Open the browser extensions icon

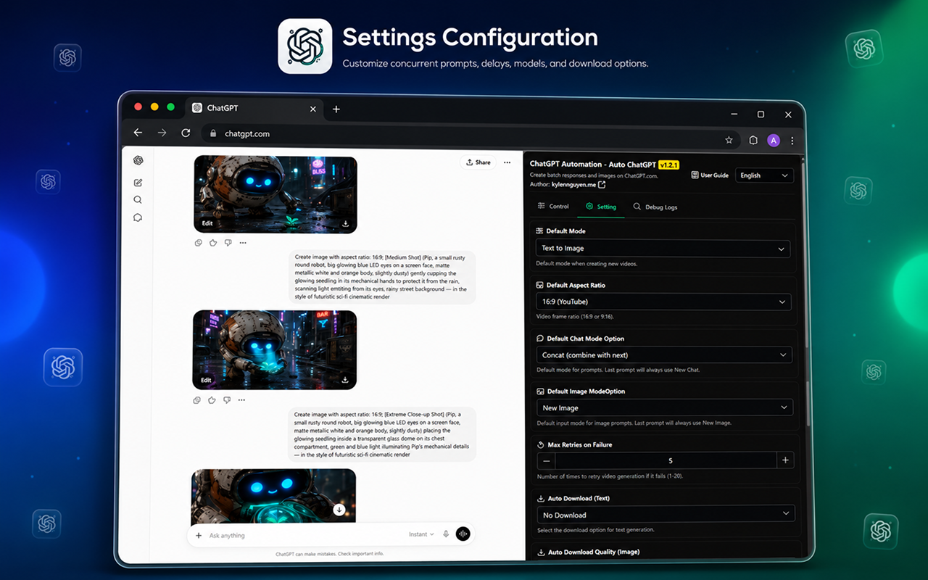[x=753, y=140]
